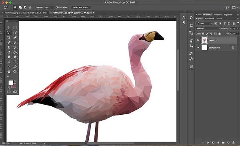
Task: Switch to Channels tab
Action: click(209, 18)
